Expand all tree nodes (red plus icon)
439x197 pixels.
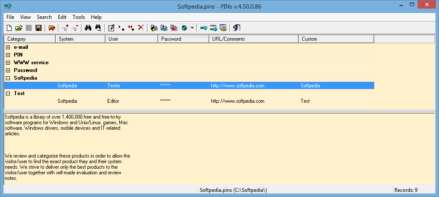click(x=65, y=28)
